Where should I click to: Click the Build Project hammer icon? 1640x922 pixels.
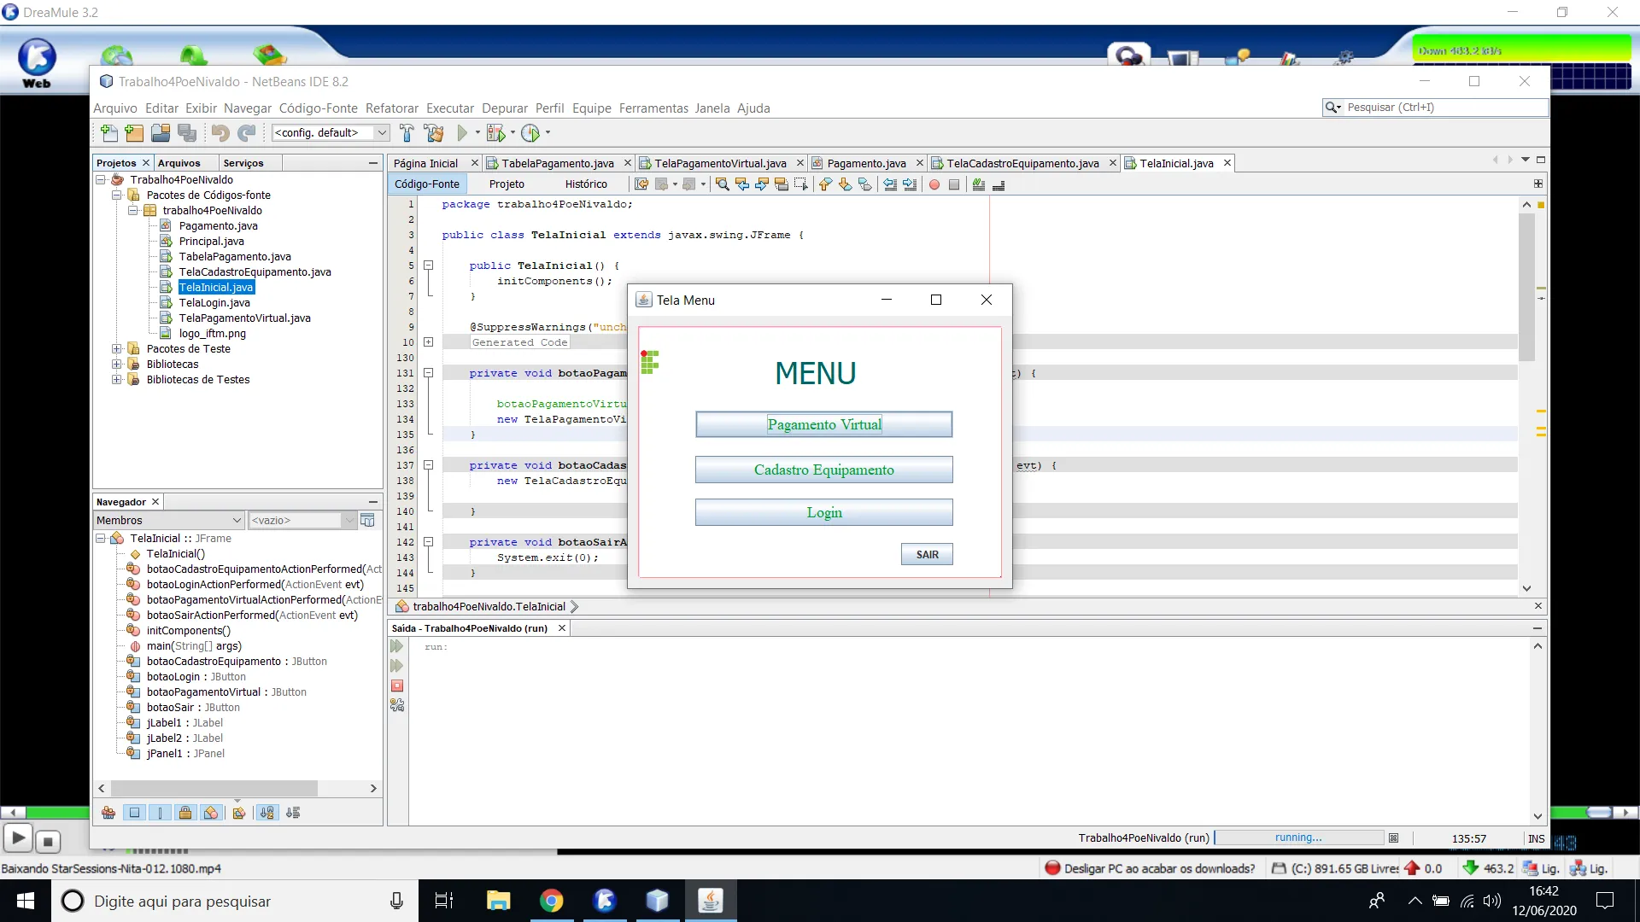click(x=407, y=133)
